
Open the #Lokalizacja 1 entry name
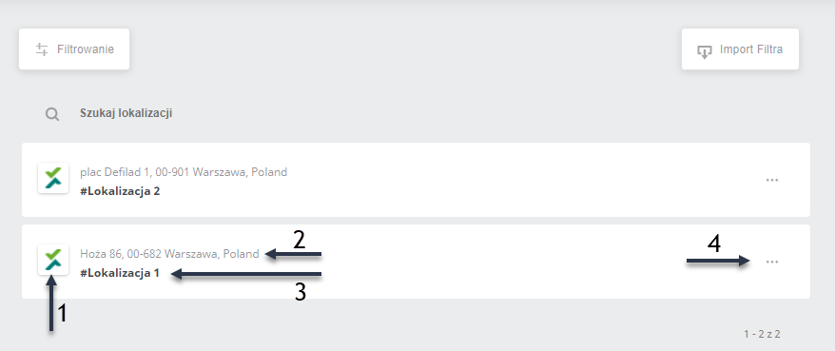(120, 273)
